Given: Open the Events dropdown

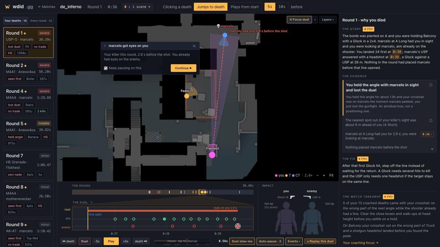Looking at the screenshot, I should pyautogui.click(x=294, y=241).
